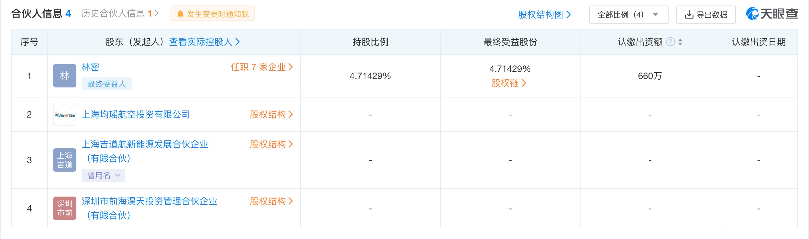Viewport: 809px width, 239px height.
Task: Open 股权结构 for 上海均瑶航空投资有限公司
Action: [x=269, y=114]
